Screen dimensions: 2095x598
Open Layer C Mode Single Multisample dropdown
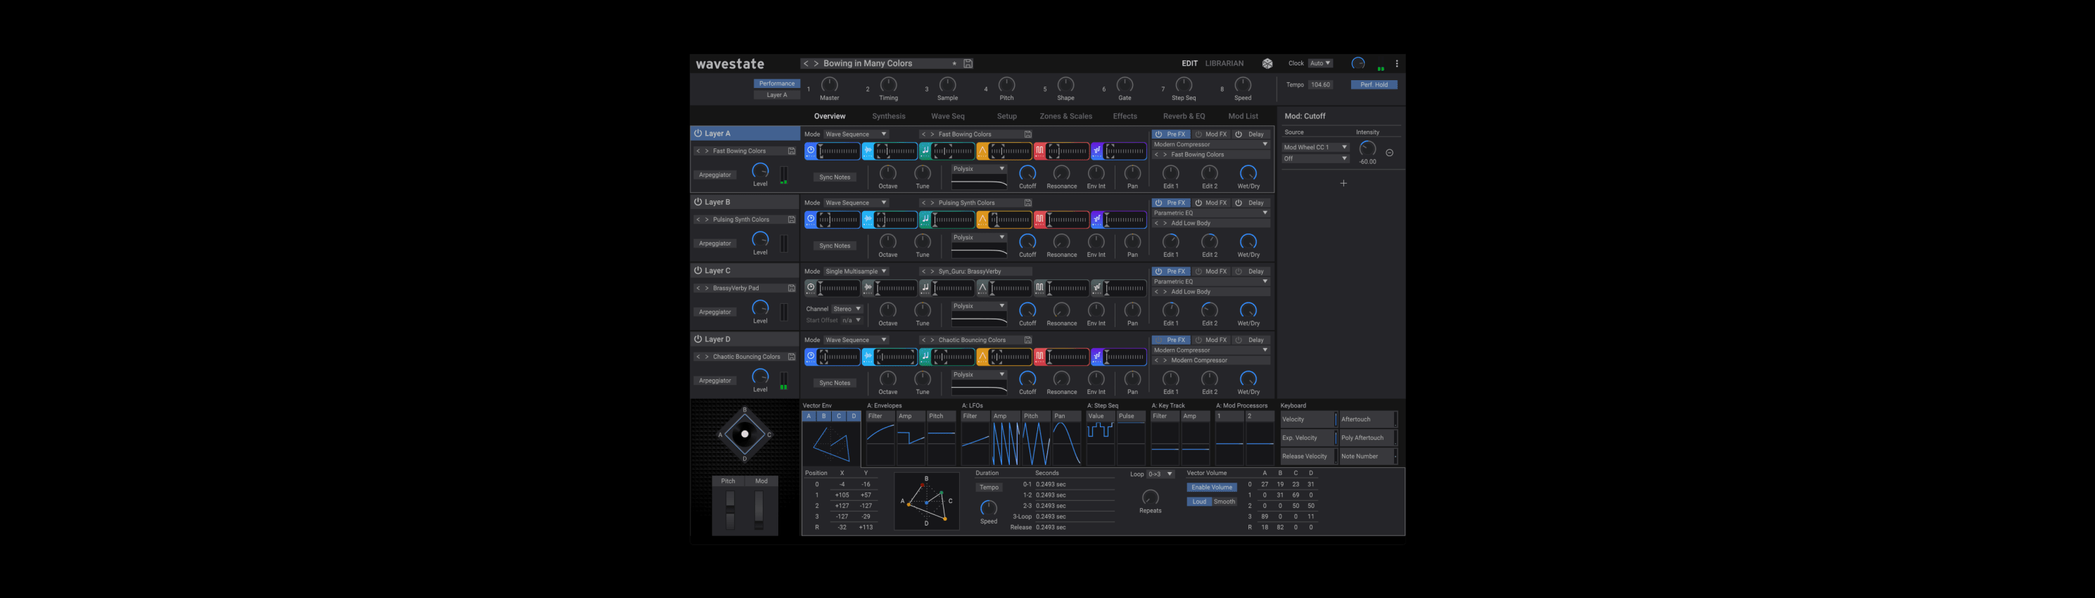[x=856, y=272]
